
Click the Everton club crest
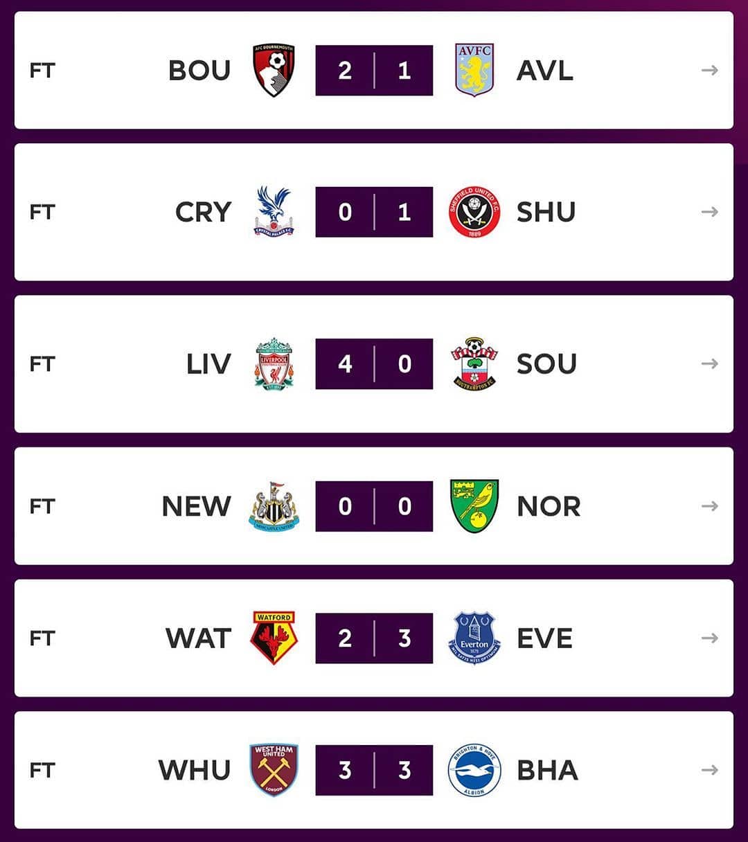pos(474,638)
